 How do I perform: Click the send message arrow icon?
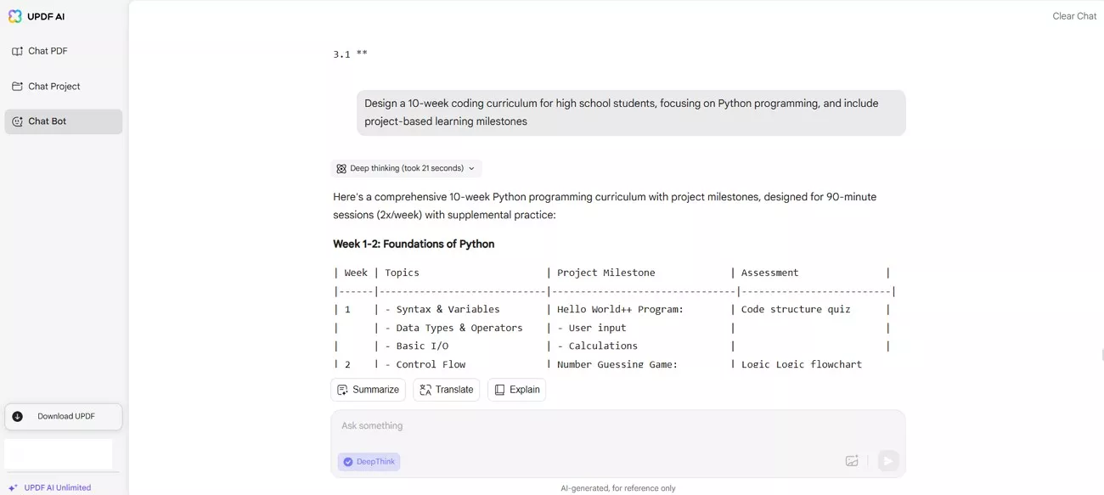tap(887, 460)
